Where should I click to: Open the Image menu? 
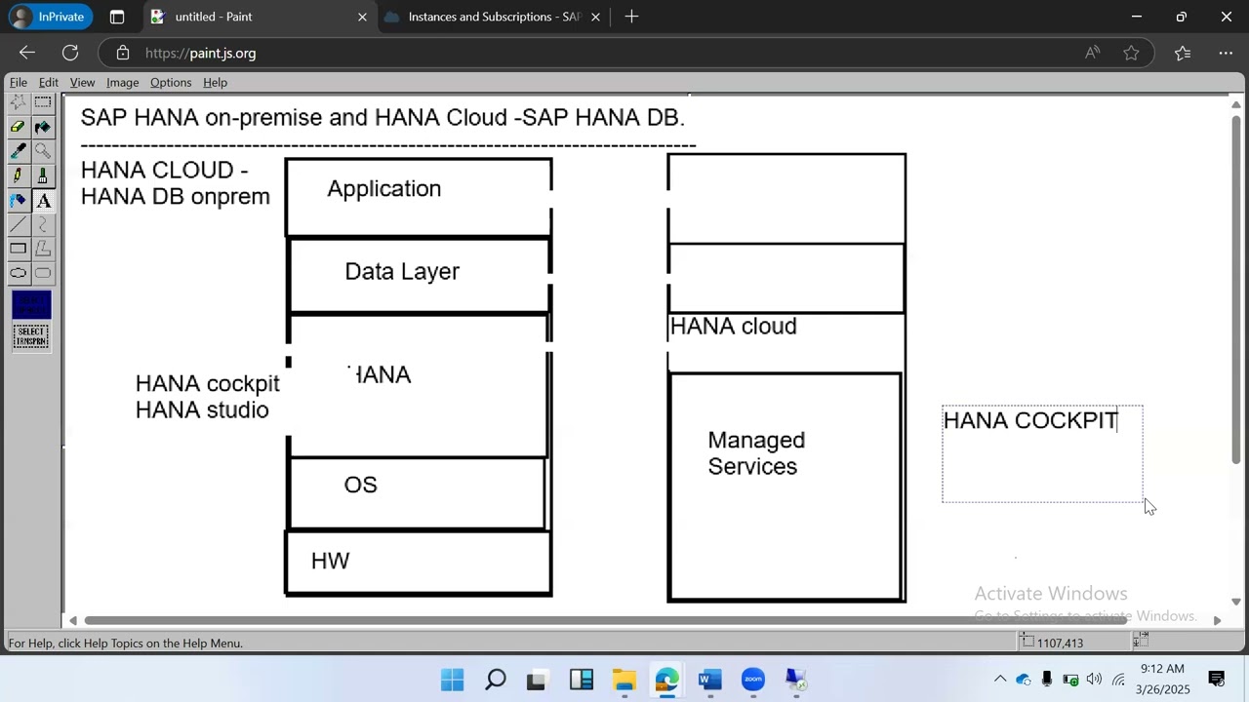click(122, 83)
